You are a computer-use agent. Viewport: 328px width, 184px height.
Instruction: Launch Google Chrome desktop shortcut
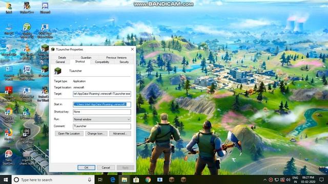coord(9,115)
